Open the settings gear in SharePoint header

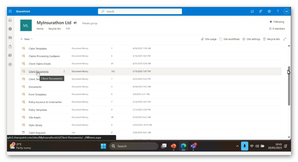pyautogui.click(x=269, y=11)
